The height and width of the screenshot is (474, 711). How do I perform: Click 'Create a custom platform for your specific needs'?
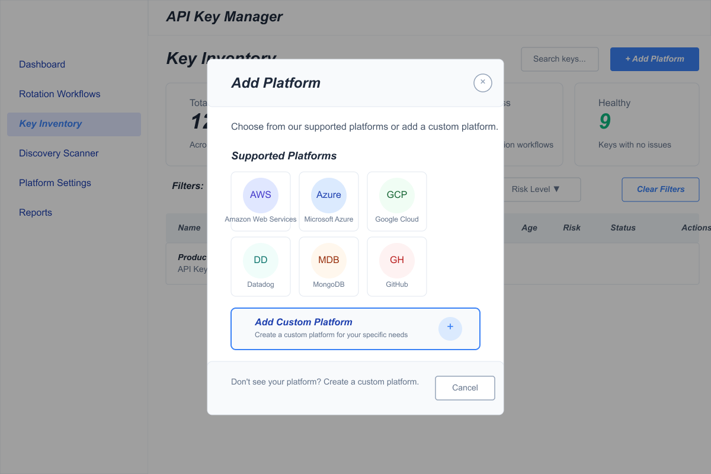point(331,335)
